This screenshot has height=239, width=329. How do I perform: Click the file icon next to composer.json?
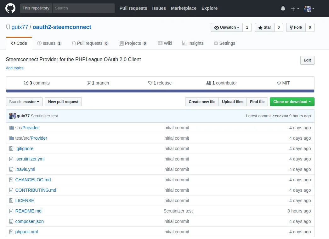click(11, 221)
